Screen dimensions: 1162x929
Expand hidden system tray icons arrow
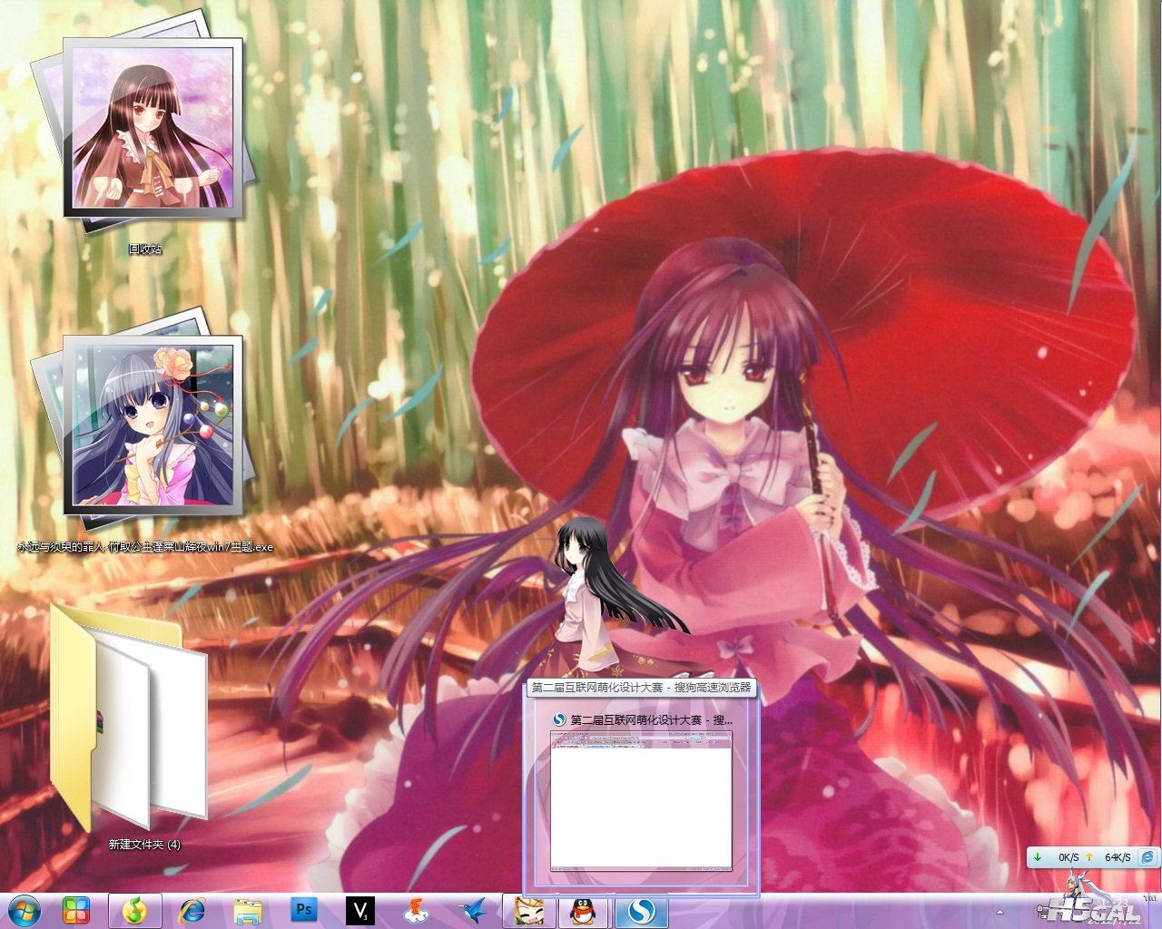point(1000,912)
